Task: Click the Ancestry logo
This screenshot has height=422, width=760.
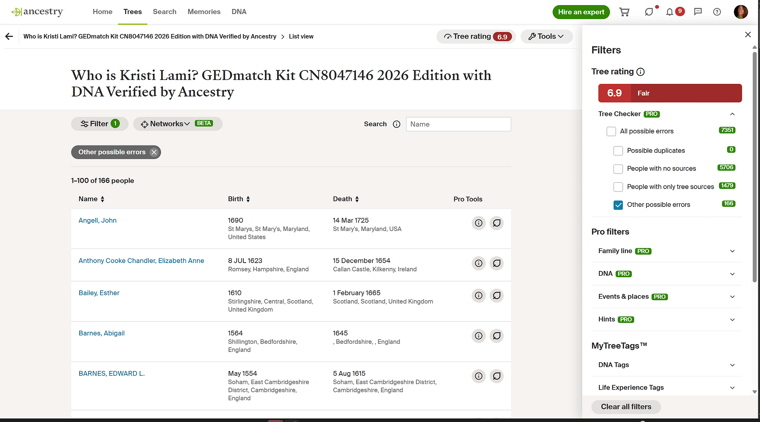Action: (37, 12)
